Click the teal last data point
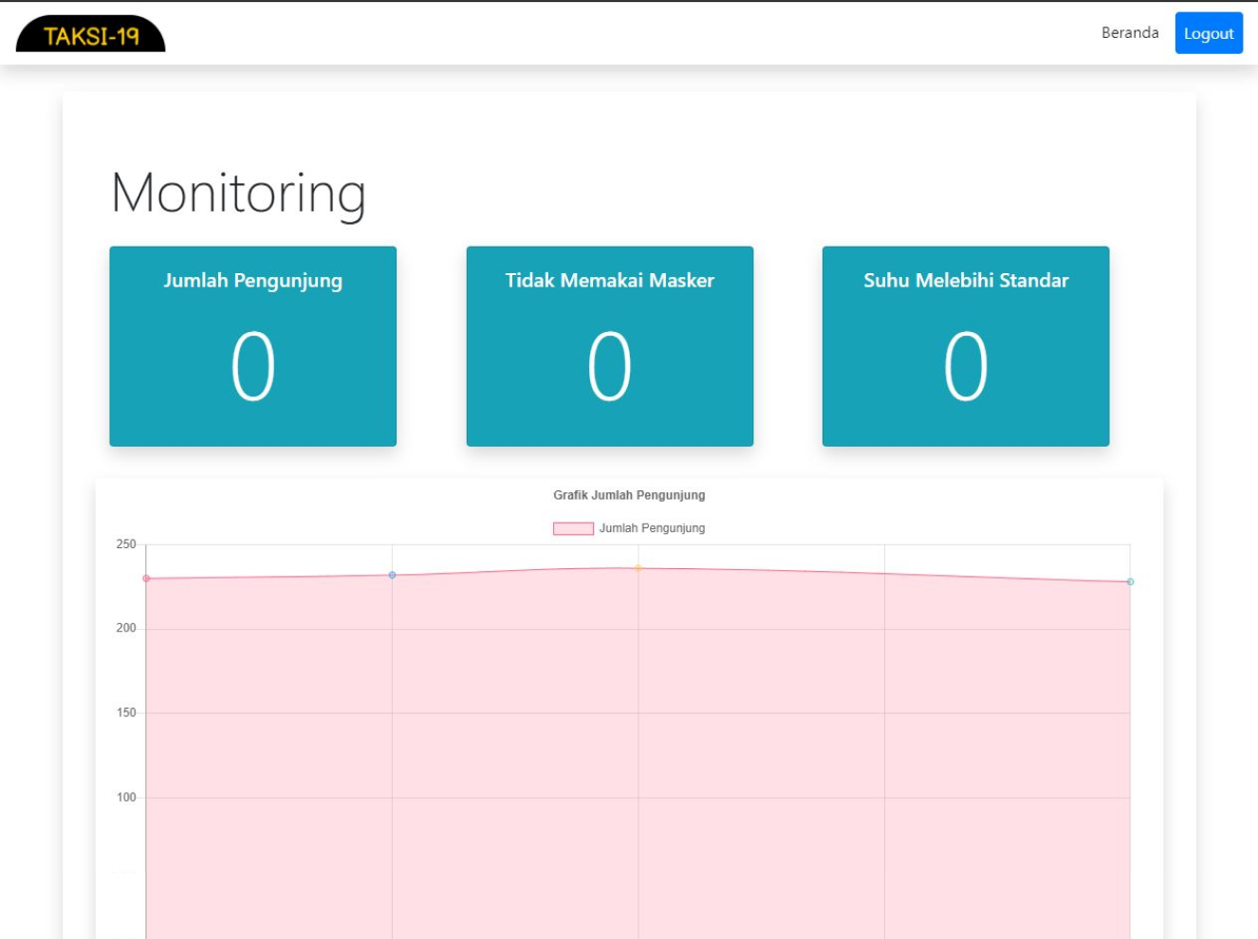Viewport: 1258px width, 939px height. pyautogui.click(x=1130, y=581)
